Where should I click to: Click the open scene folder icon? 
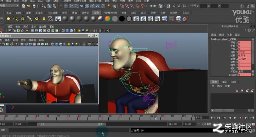point(29,6)
